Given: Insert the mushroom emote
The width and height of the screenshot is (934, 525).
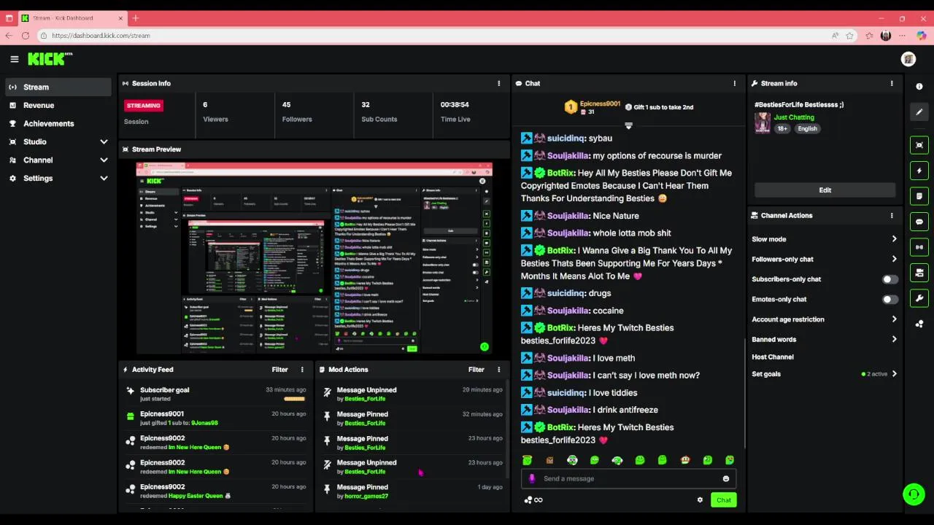Looking at the screenshot, I should 684,460.
